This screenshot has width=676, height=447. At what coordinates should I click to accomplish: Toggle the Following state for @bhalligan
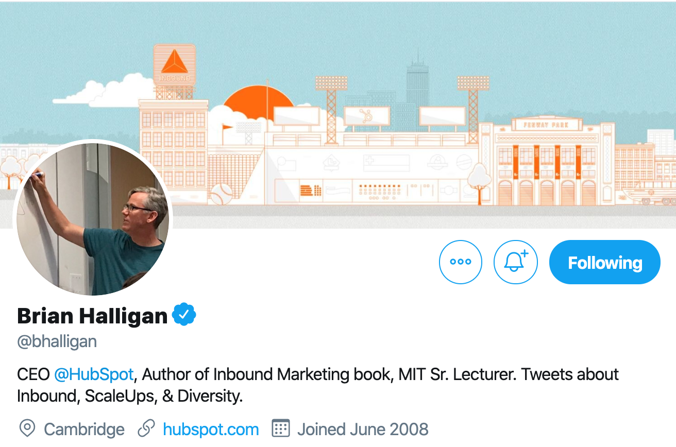point(604,262)
